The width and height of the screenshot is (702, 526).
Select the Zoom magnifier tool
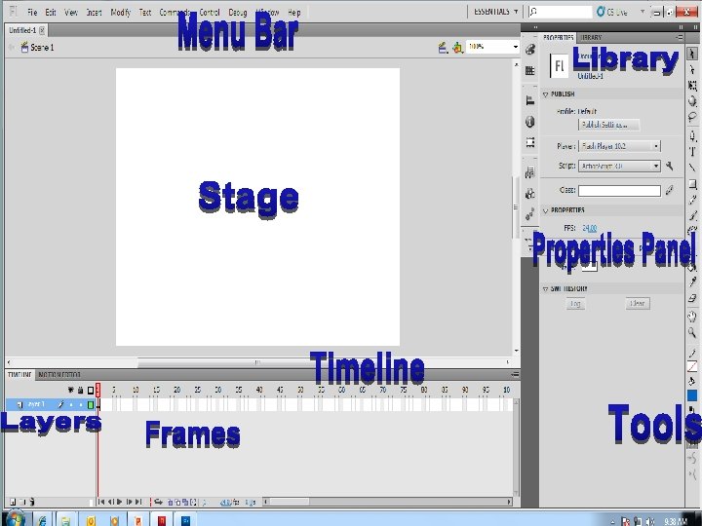[692, 332]
